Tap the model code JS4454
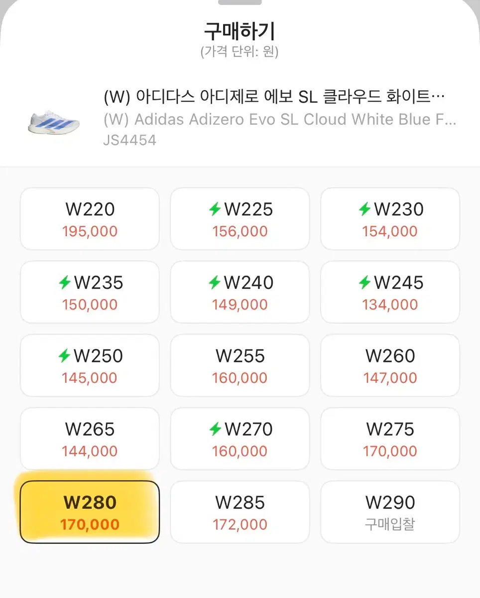Image resolution: width=480 pixels, height=598 pixels. pyautogui.click(x=130, y=141)
